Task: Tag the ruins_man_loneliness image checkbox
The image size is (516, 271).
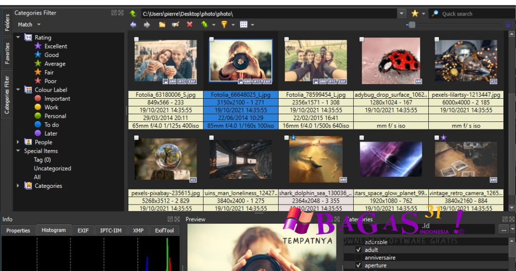Action: pyautogui.click(x=212, y=138)
